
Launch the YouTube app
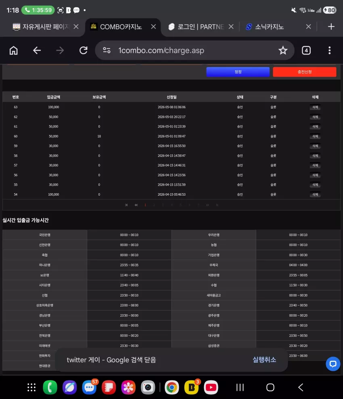pyautogui.click(x=211, y=387)
